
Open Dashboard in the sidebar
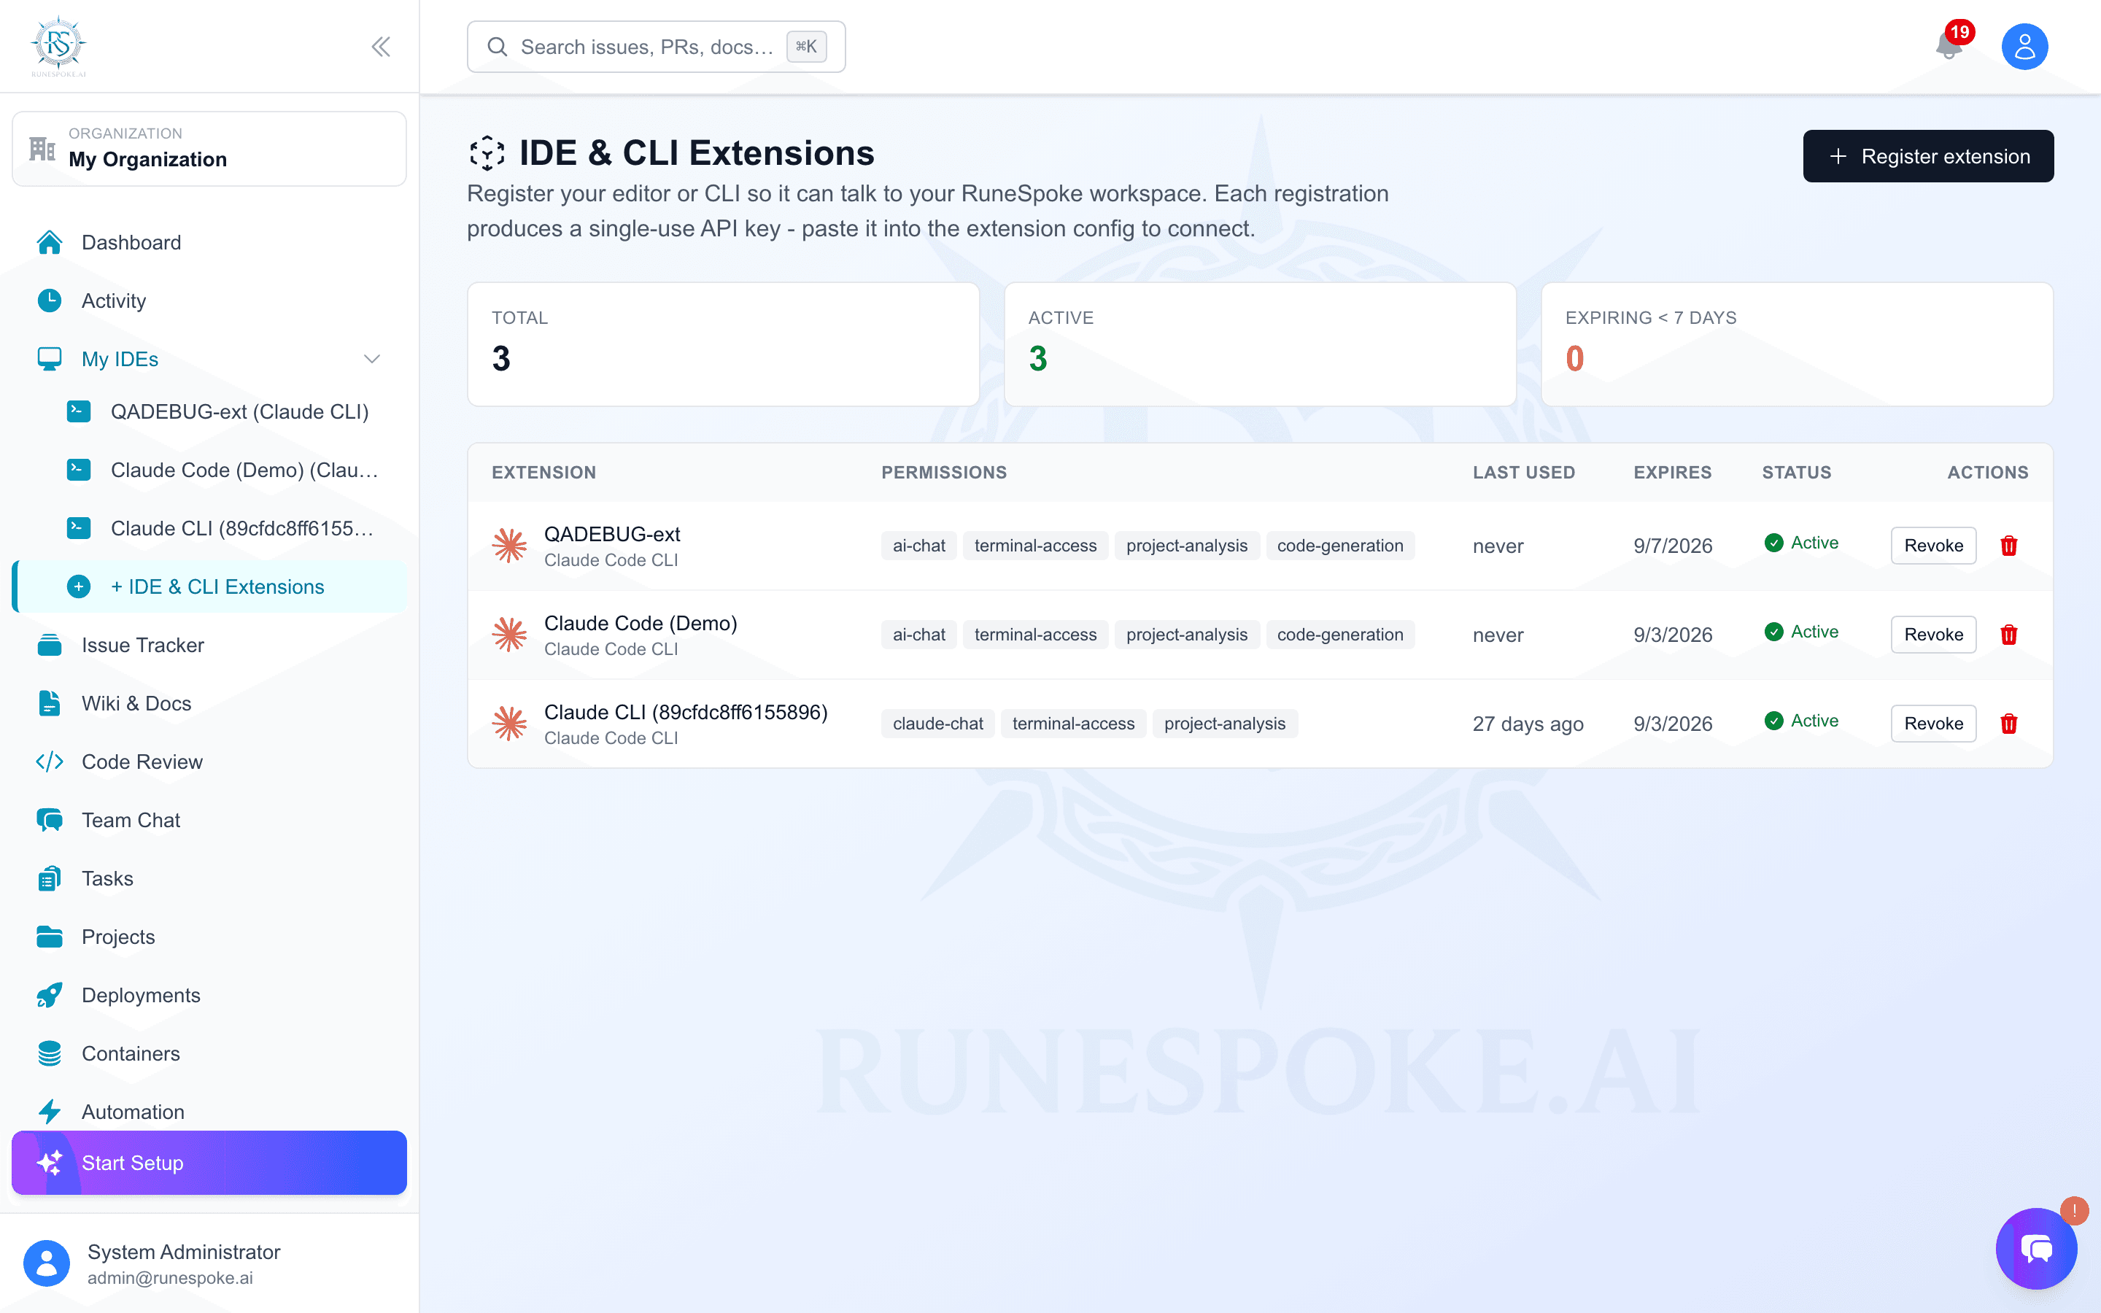point(209,242)
